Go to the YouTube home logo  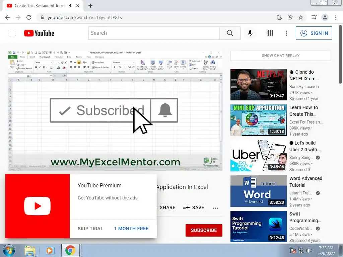click(x=39, y=33)
